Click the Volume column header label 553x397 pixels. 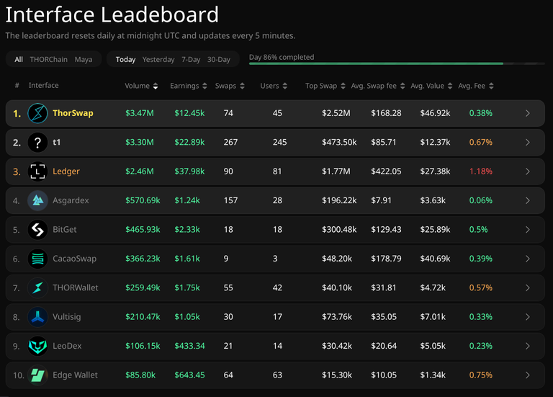tap(138, 86)
